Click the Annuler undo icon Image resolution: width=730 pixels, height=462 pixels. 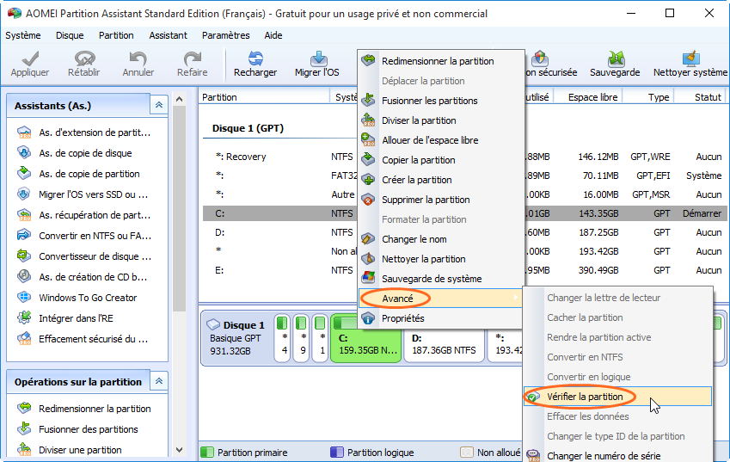[x=138, y=59]
